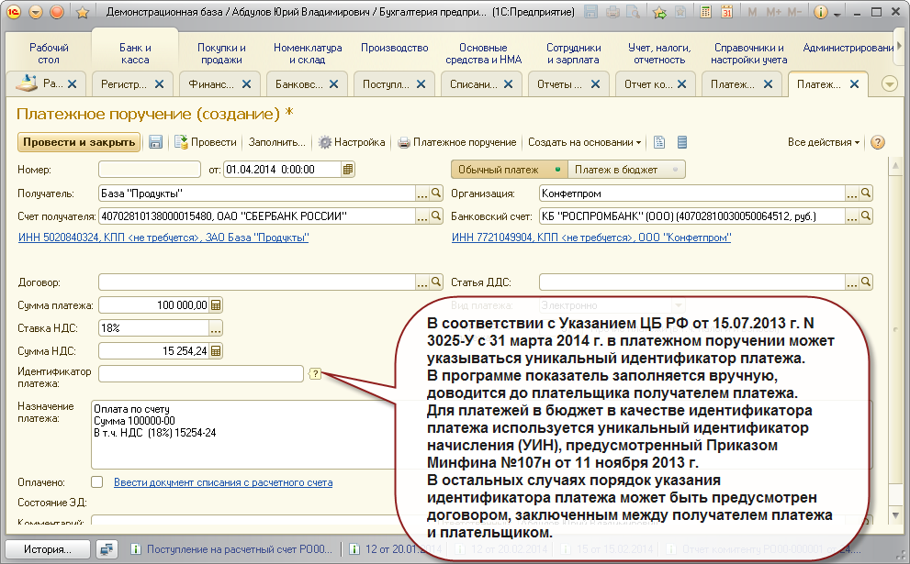Image resolution: width=910 pixels, height=564 pixels.
Task: Open Банковский счет record with magnifier
Action: pos(866,216)
